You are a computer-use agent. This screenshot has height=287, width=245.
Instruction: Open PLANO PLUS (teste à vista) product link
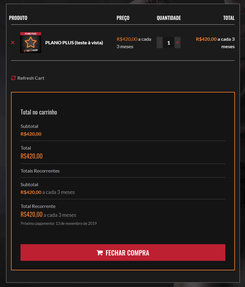74,43
